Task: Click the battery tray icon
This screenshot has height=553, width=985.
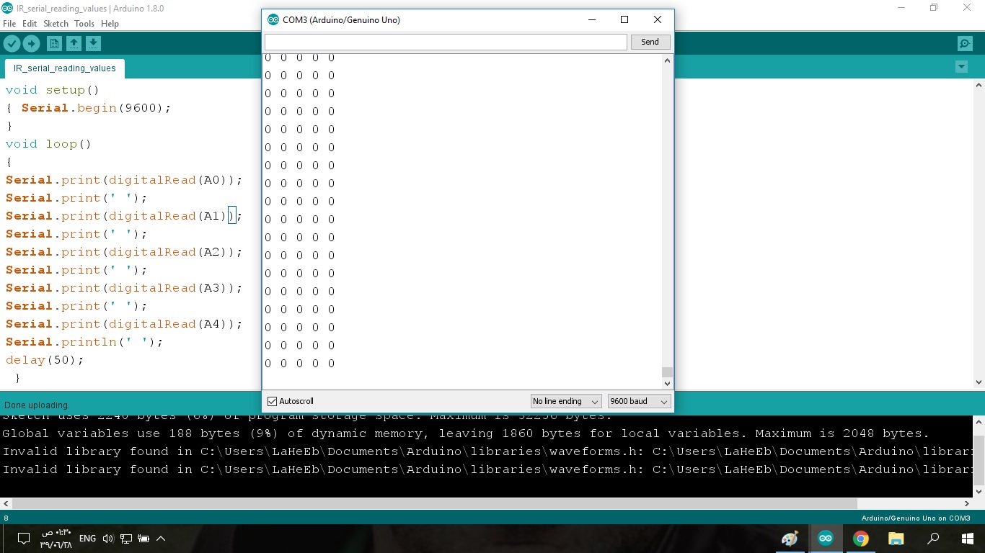Action: click(143, 539)
